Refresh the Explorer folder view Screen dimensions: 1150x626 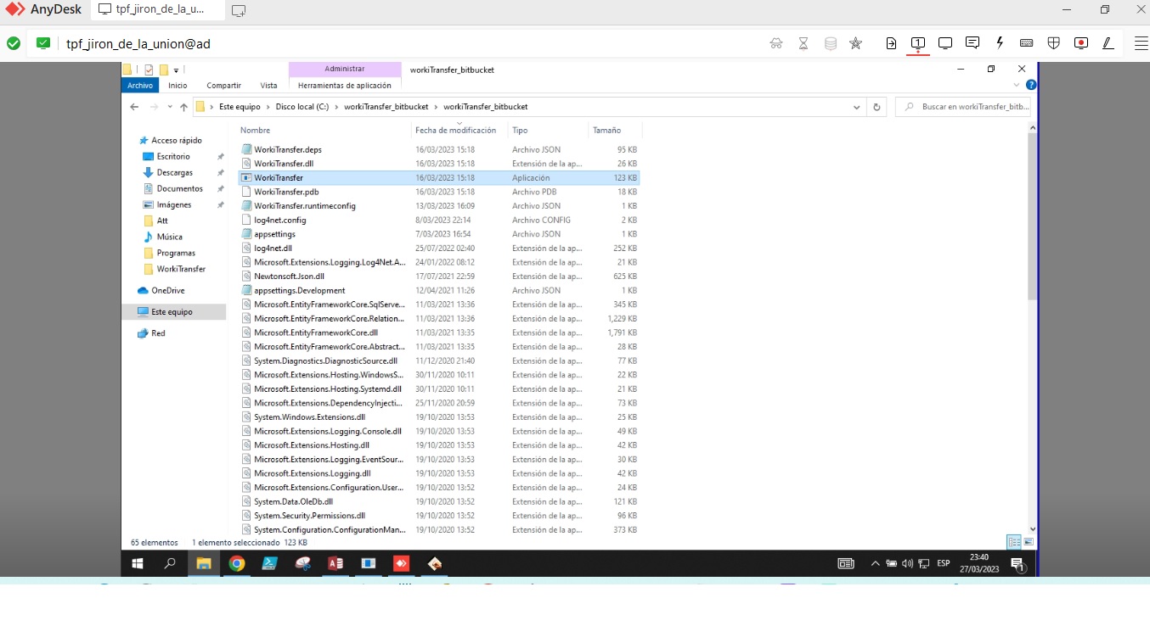877,107
